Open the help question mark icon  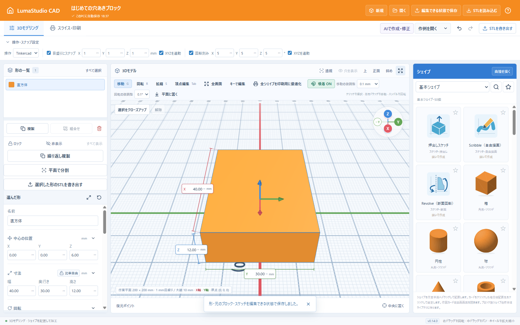tap(508, 10)
